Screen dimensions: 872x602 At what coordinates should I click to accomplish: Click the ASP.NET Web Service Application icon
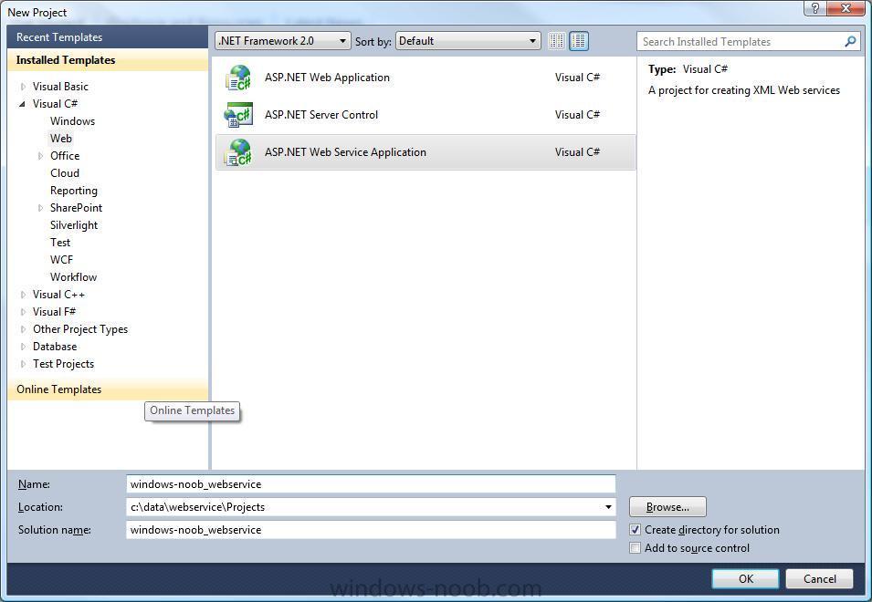coord(238,152)
